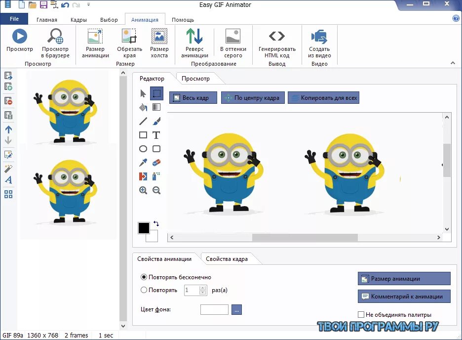Select the line drawing tool
This screenshot has height=340, width=462.
click(143, 121)
